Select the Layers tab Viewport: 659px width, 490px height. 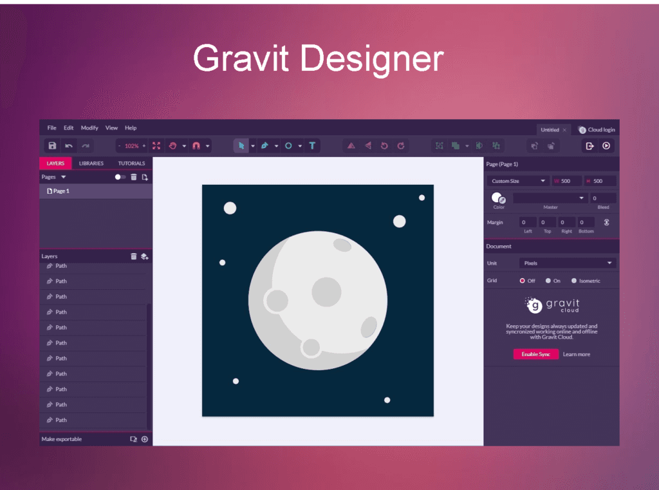pyautogui.click(x=55, y=163)
